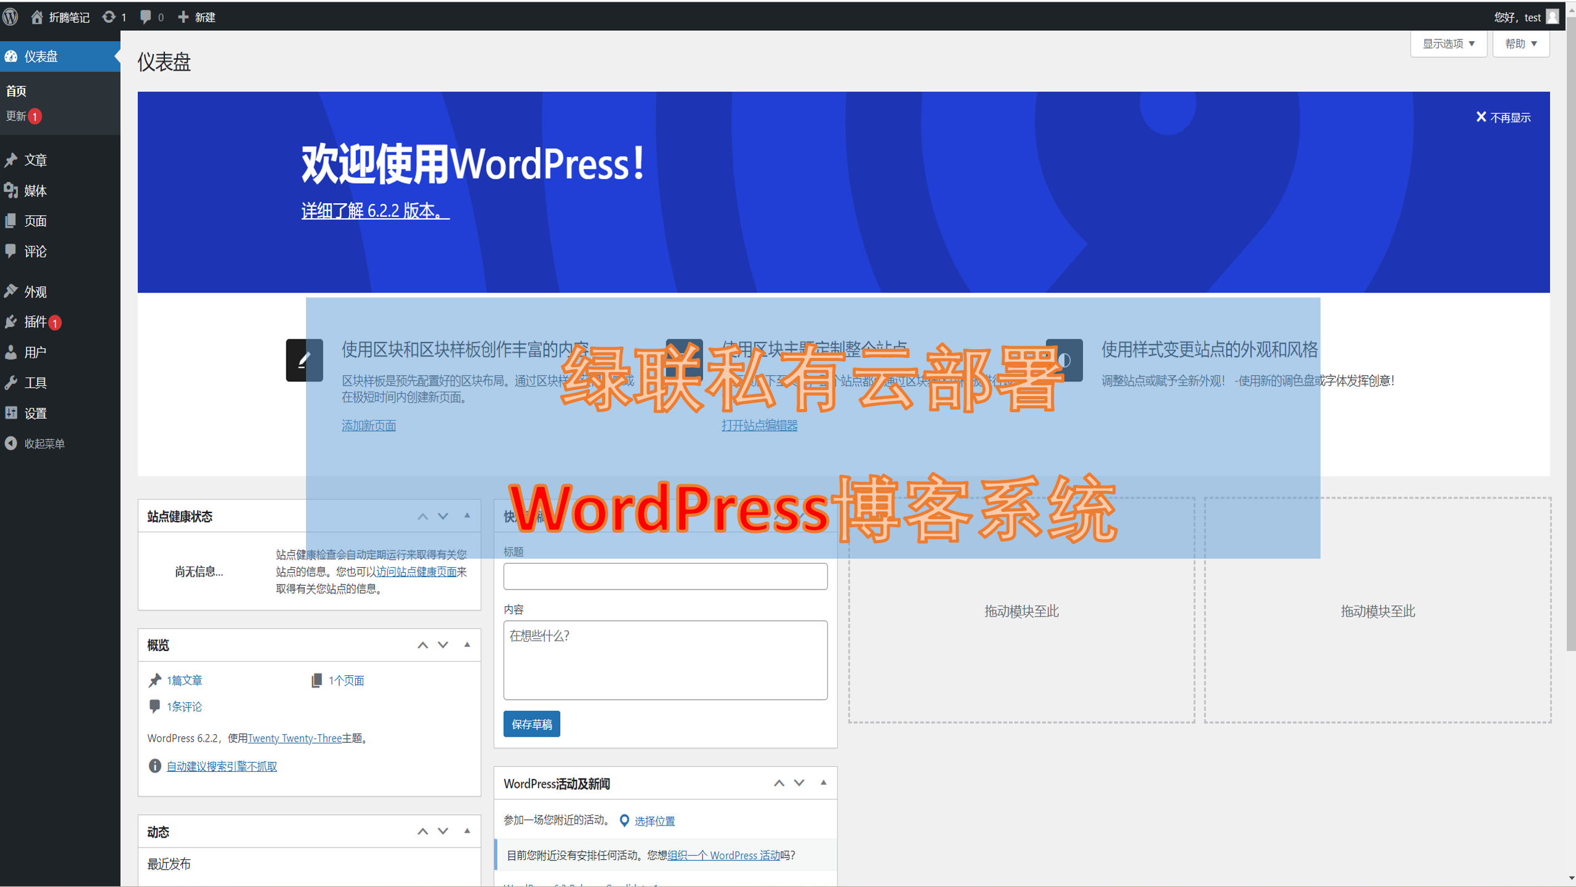Click 您好, test account greeting
Viewport: 1576px width, 887px height.
(x=1518, y=17)
